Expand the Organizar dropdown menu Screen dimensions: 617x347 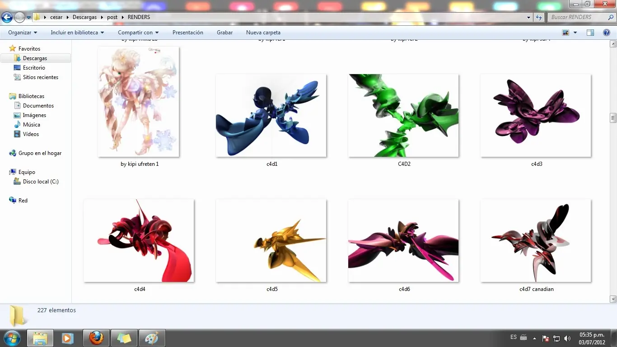(x=23, y=33)
